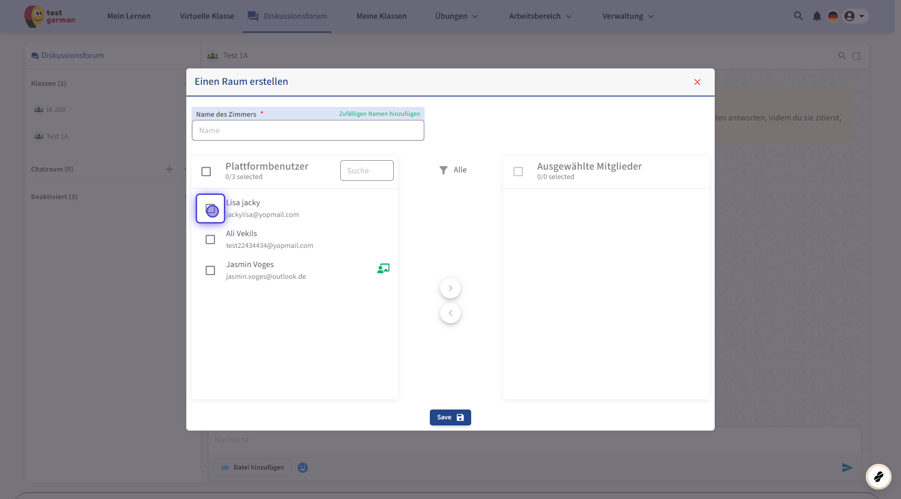Check the Lisa jacky checkbox
The width and height of the screenshot is (901, 499).
(210, 209)
